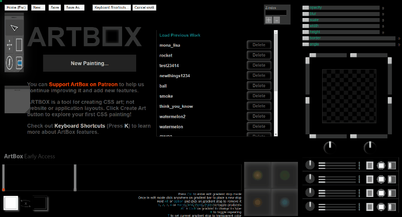This screenshot has height=217, width=402.
Task: Delete the rocket saved work
Action: click(x=259, y=55)
